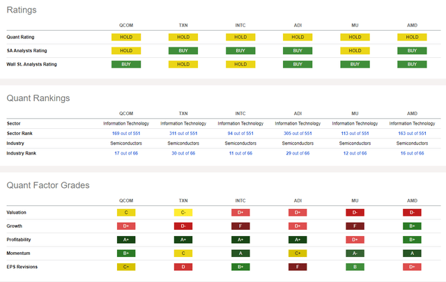The image size is (446, 282).
Task: Open INTC sector rank 94 out of 551
Action: tap(240, 133)
